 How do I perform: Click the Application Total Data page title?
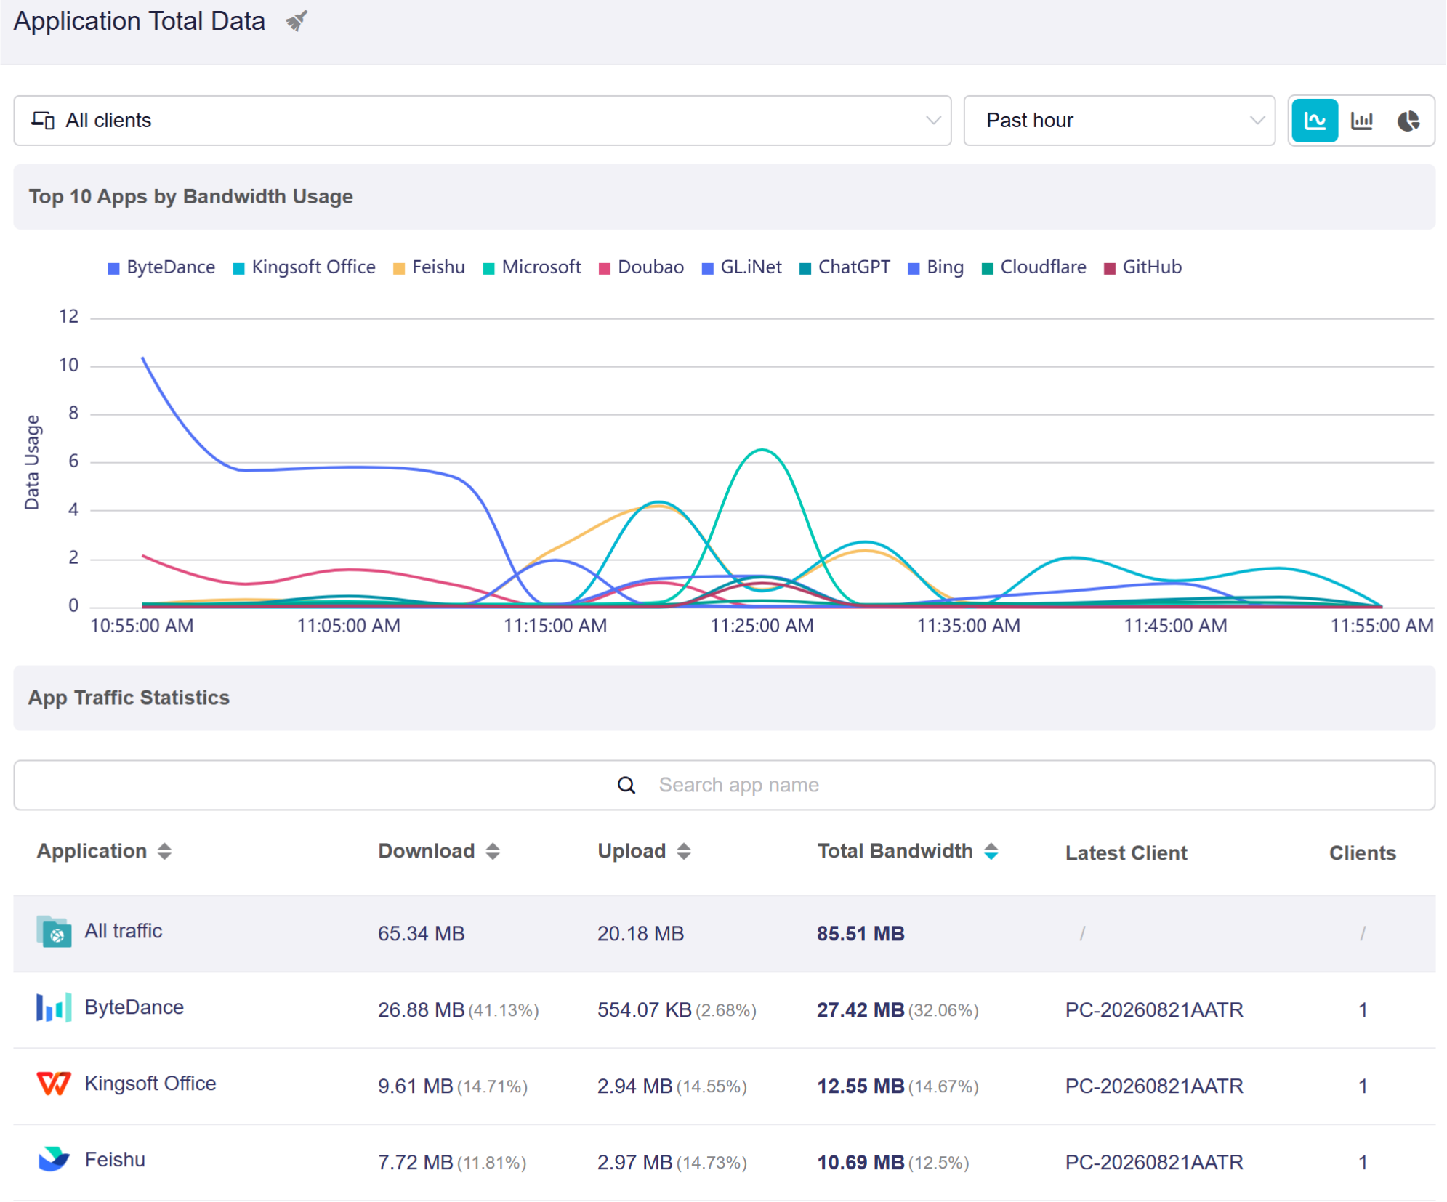tap(140, 21)
